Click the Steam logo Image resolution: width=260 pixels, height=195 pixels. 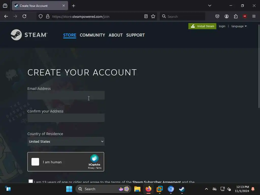29,35
